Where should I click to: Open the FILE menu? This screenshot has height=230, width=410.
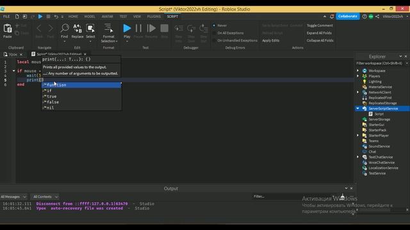(6, 17)
